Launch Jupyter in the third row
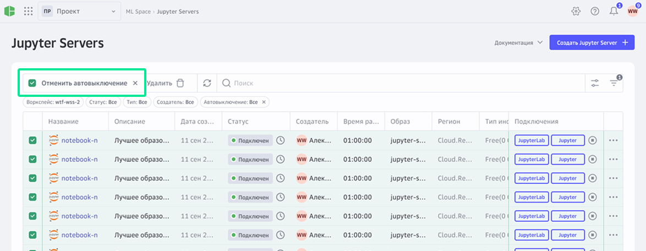 (x=568, y=178)
